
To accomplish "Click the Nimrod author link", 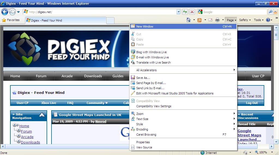I will tap(101, 121).
